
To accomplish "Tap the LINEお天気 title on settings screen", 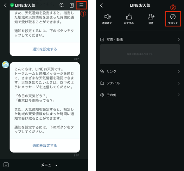I will coord(140,5).
